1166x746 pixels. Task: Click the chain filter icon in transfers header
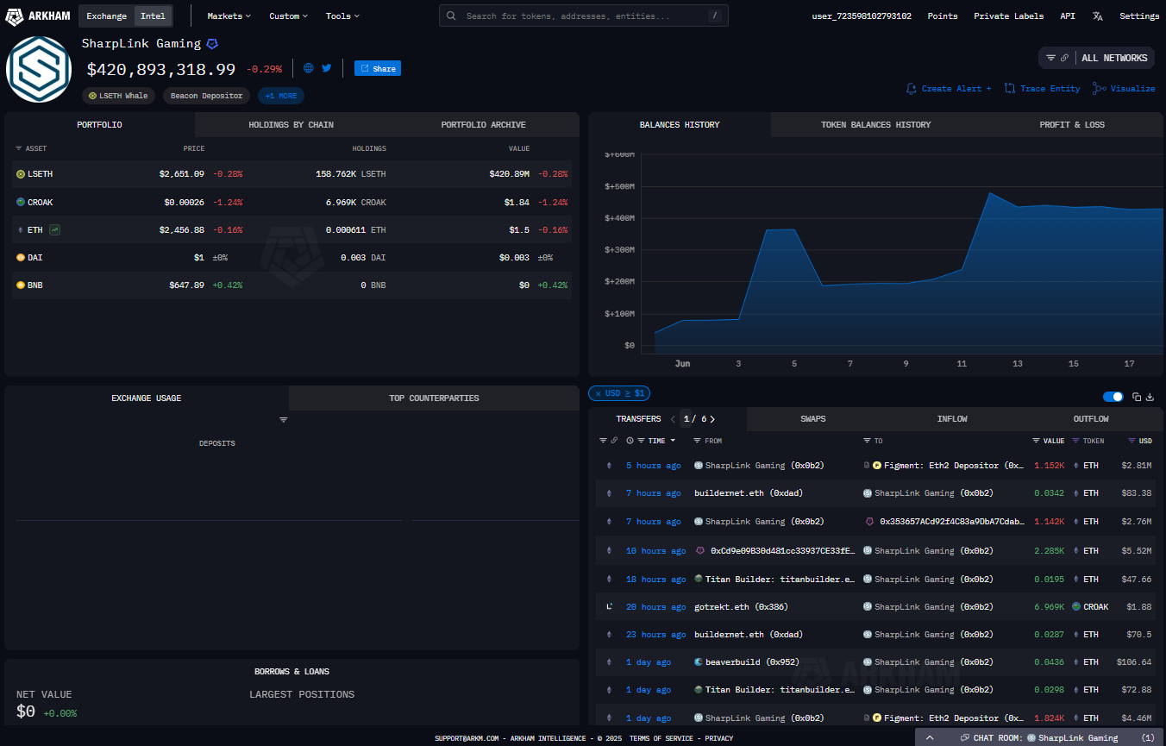pos(603,441)
